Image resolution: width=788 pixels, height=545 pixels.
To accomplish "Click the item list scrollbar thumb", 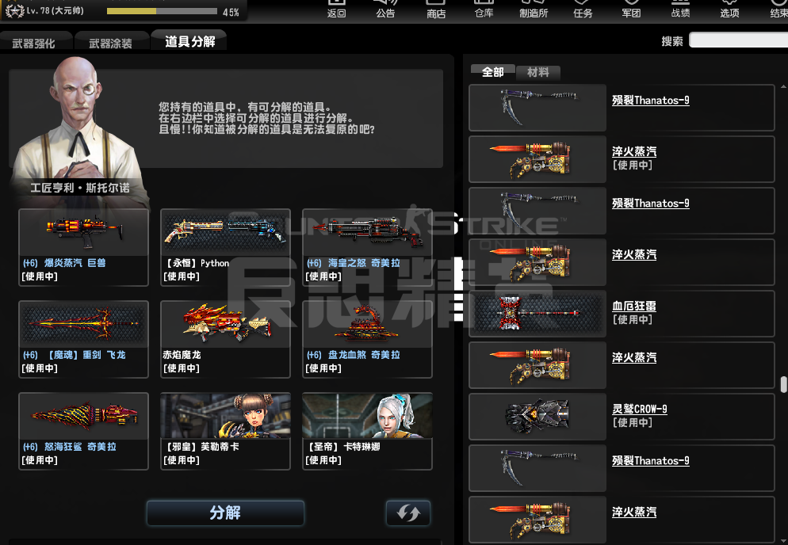I will tap(783, 385).
